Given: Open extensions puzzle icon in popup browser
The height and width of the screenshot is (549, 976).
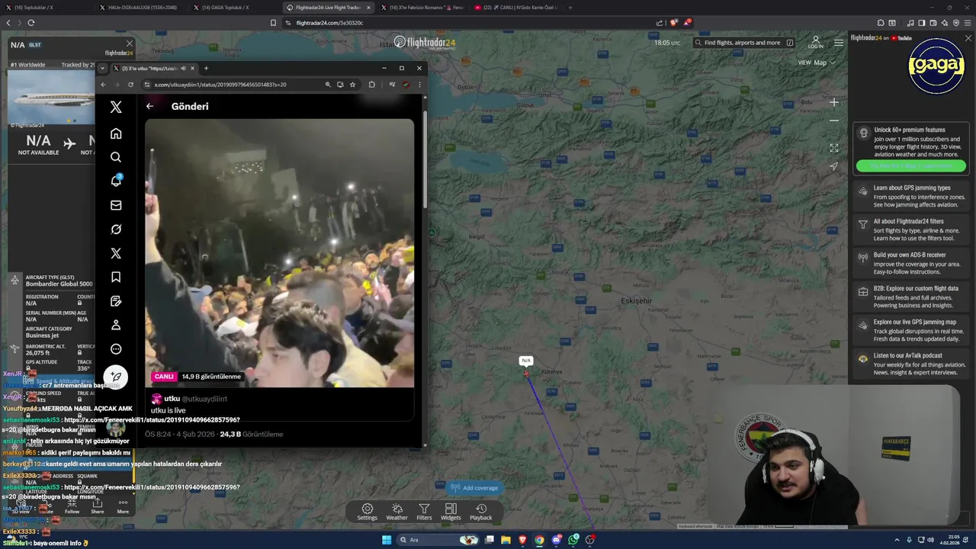Looking at the screenshot, I should pos(372,85).
